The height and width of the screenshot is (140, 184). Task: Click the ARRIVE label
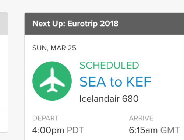click(x=141, y=118)
